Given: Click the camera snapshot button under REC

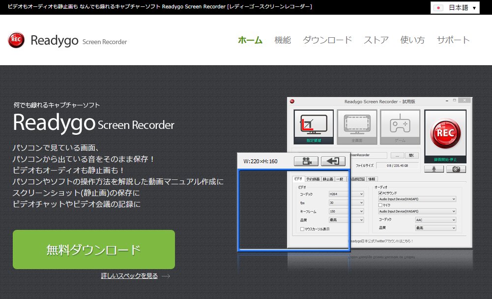Looking at the screenshot, I should click(456, 169).
